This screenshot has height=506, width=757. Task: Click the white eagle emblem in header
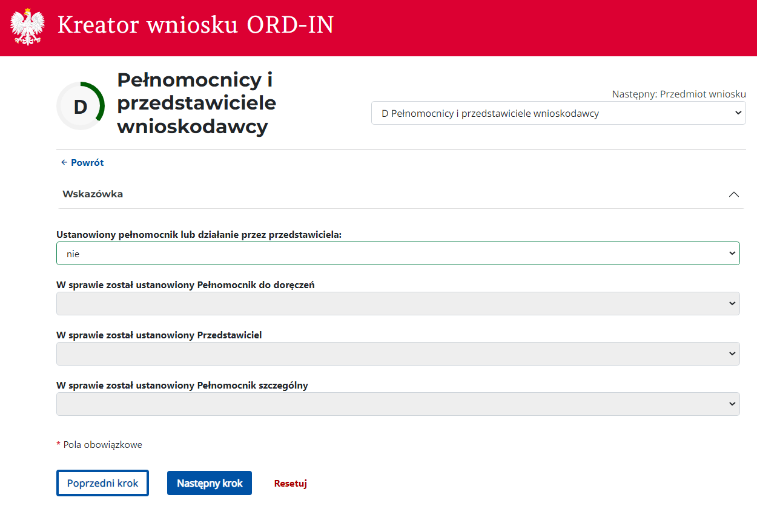click(28, 27)
